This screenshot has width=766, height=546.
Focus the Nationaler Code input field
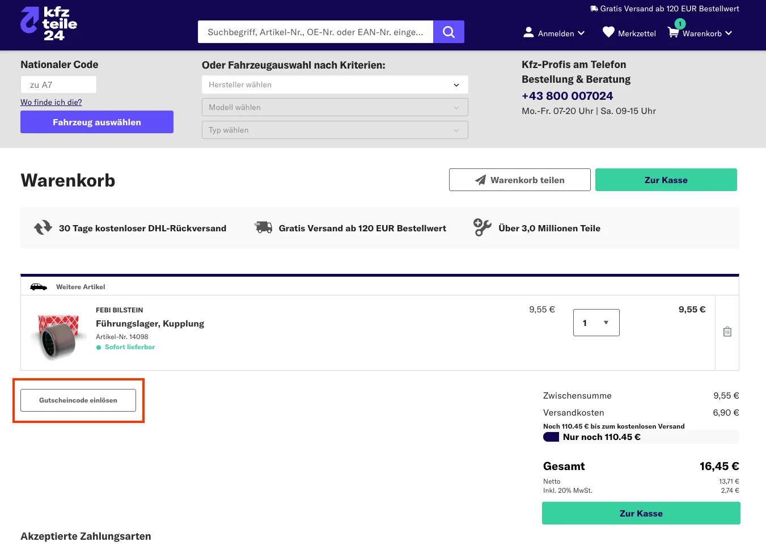point(58,84)
